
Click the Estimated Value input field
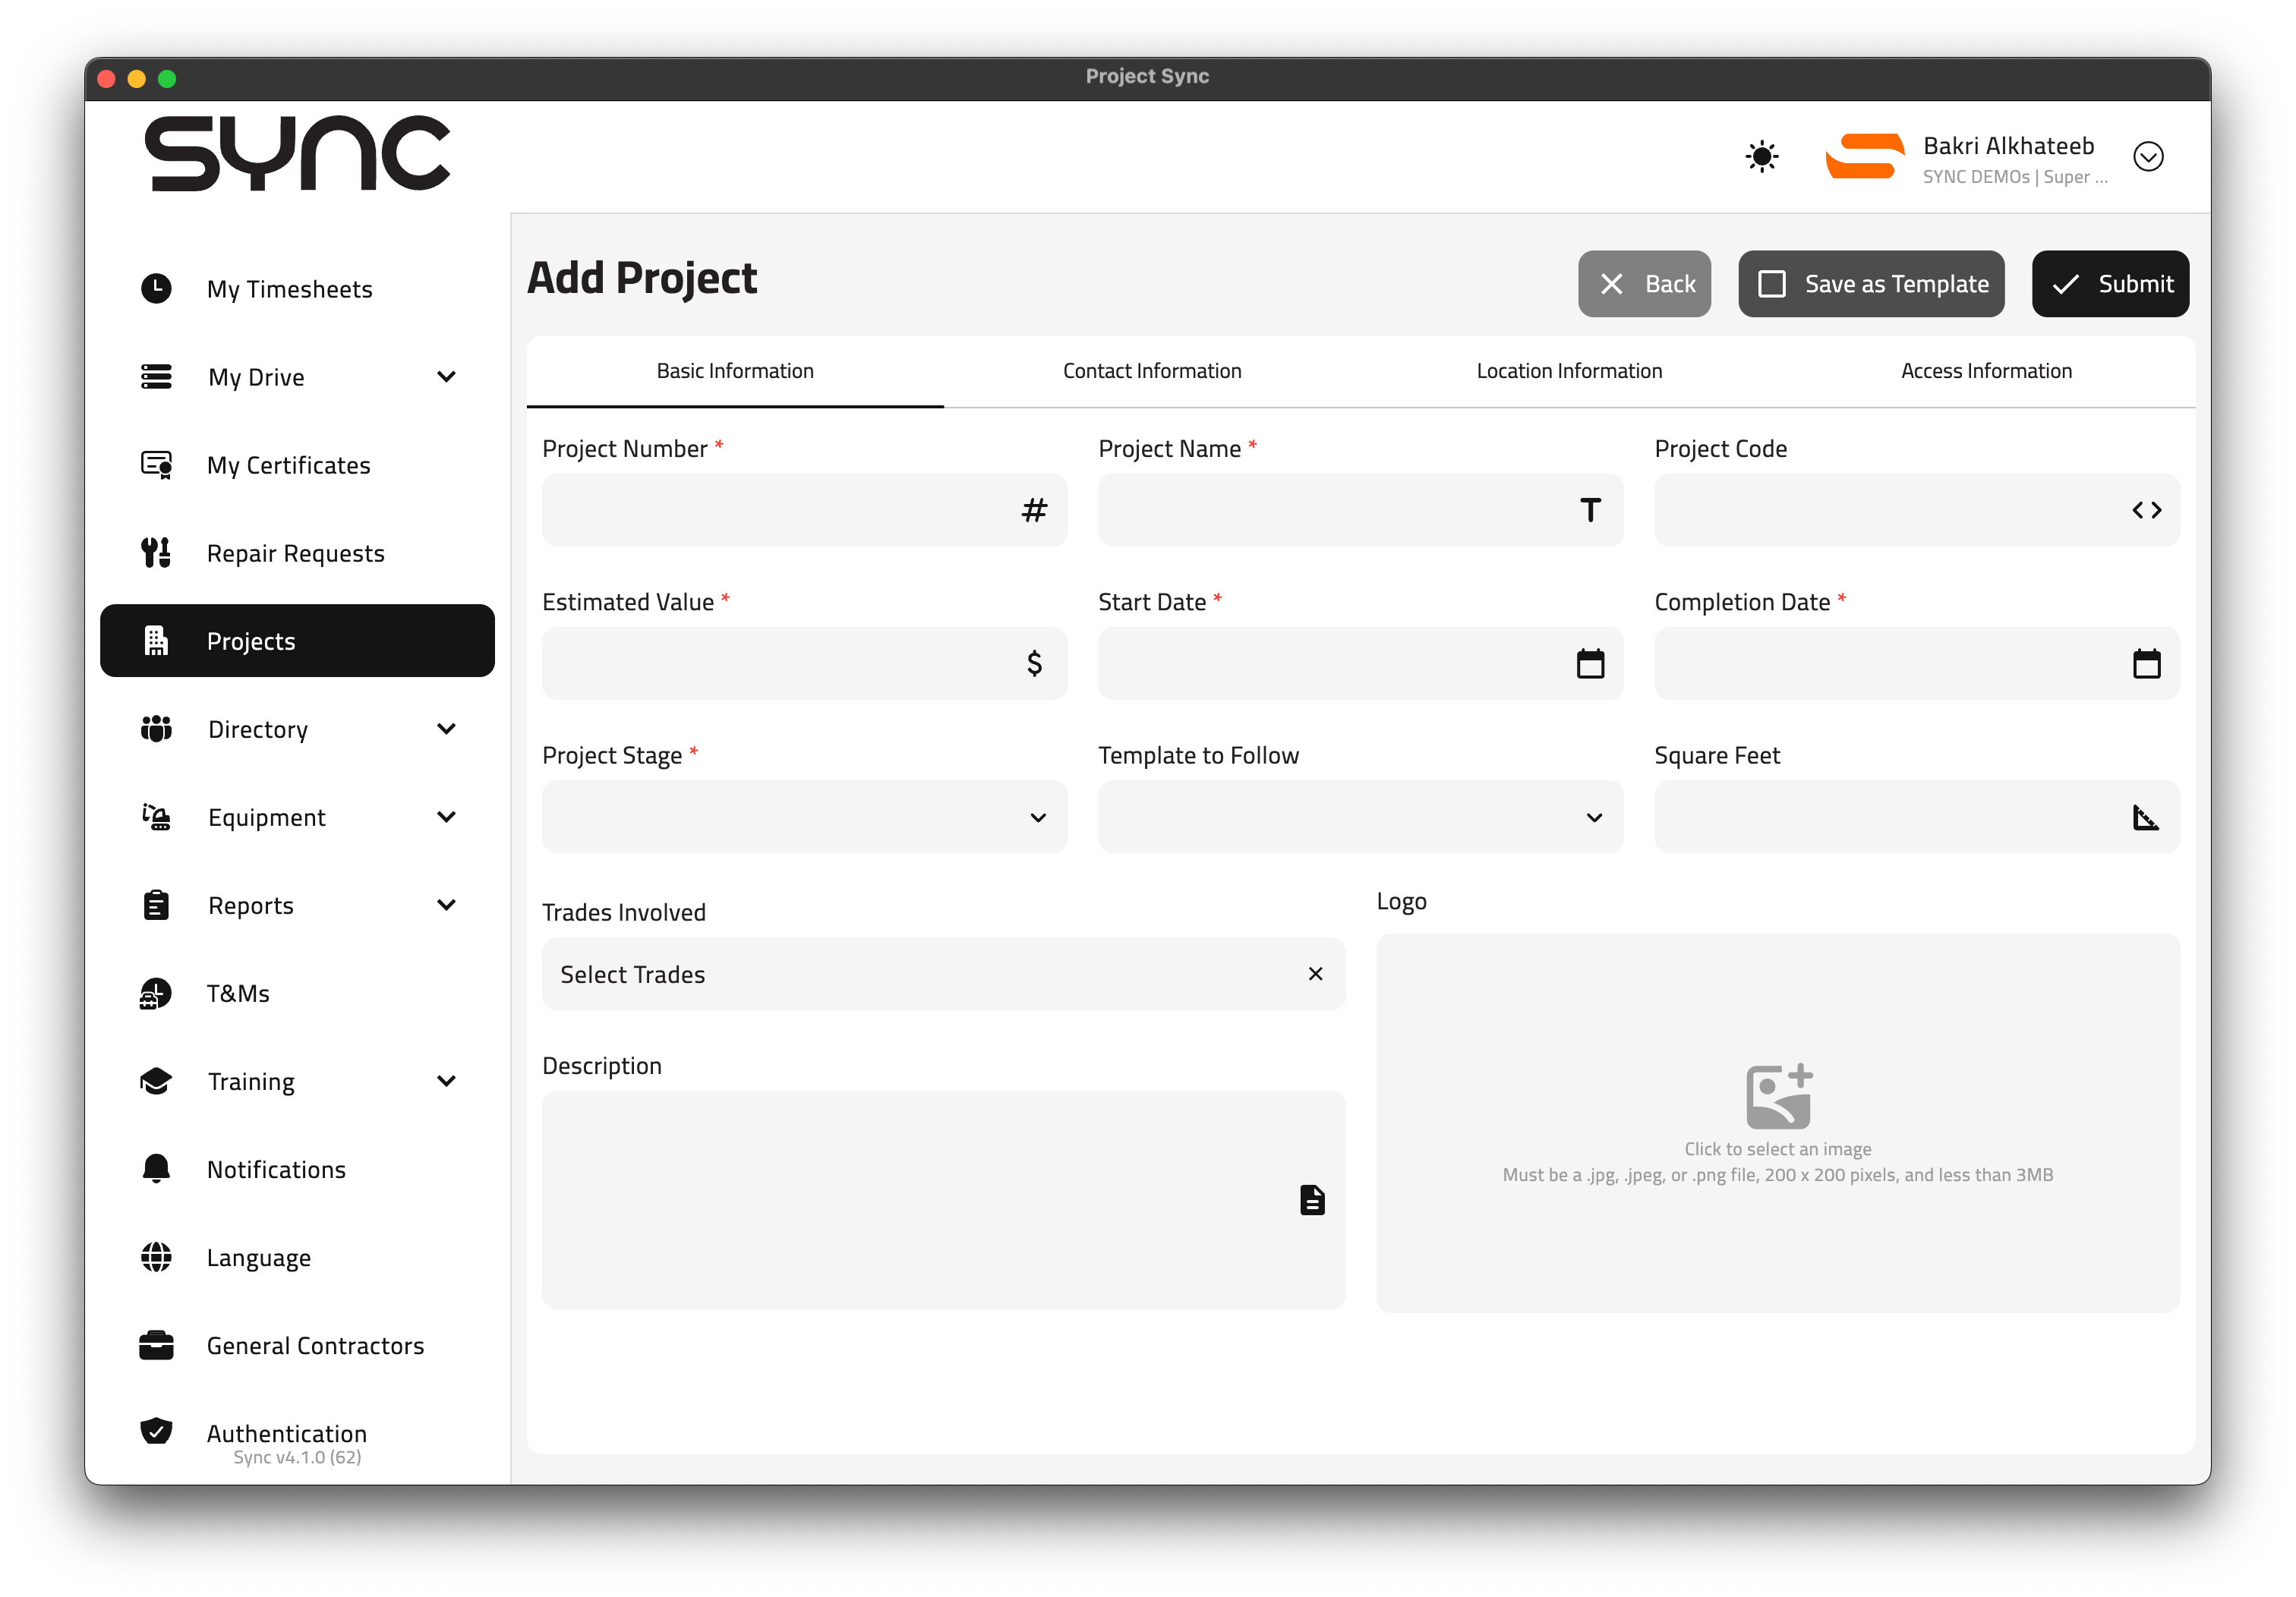coord(804,663)
